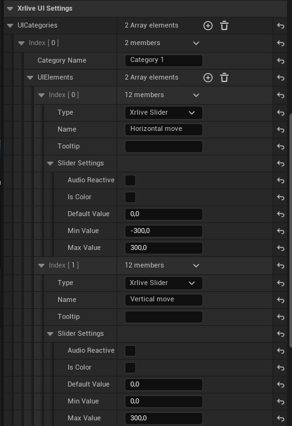Viewport: 292px width, 426px height.
Task: Collapse the UIElements array
Action: (x=30, y=78)
